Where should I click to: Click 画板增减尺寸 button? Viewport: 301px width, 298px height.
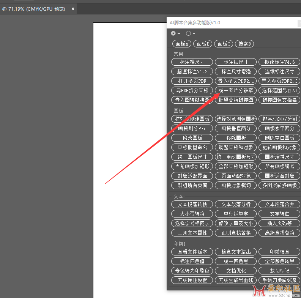point(279,157)
